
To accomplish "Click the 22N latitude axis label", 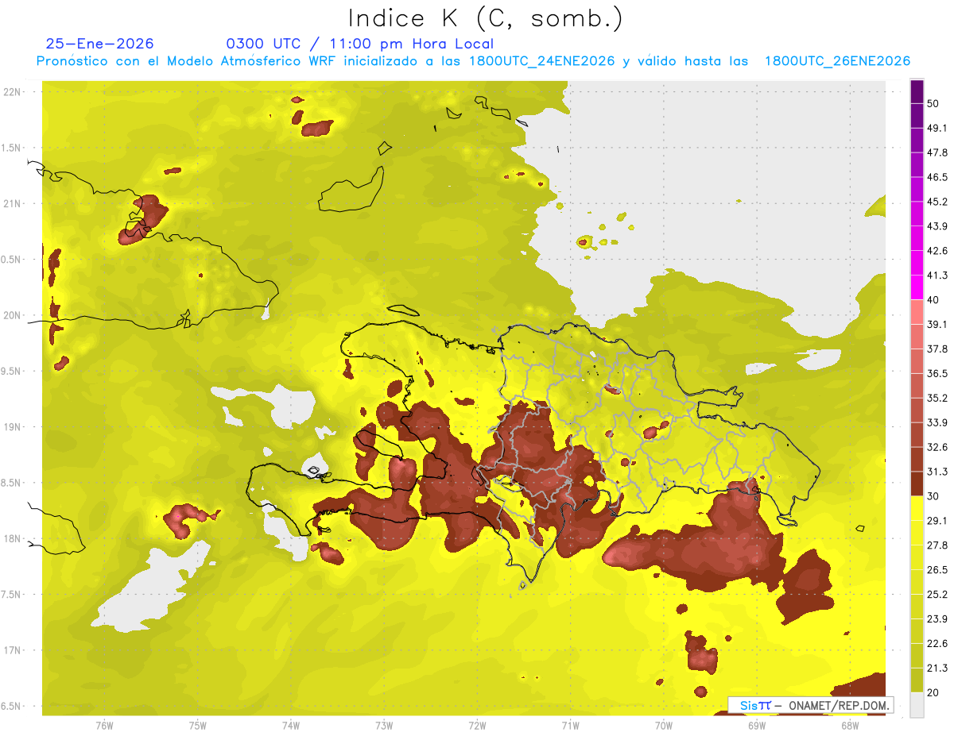I will click(x=13, y=91).
